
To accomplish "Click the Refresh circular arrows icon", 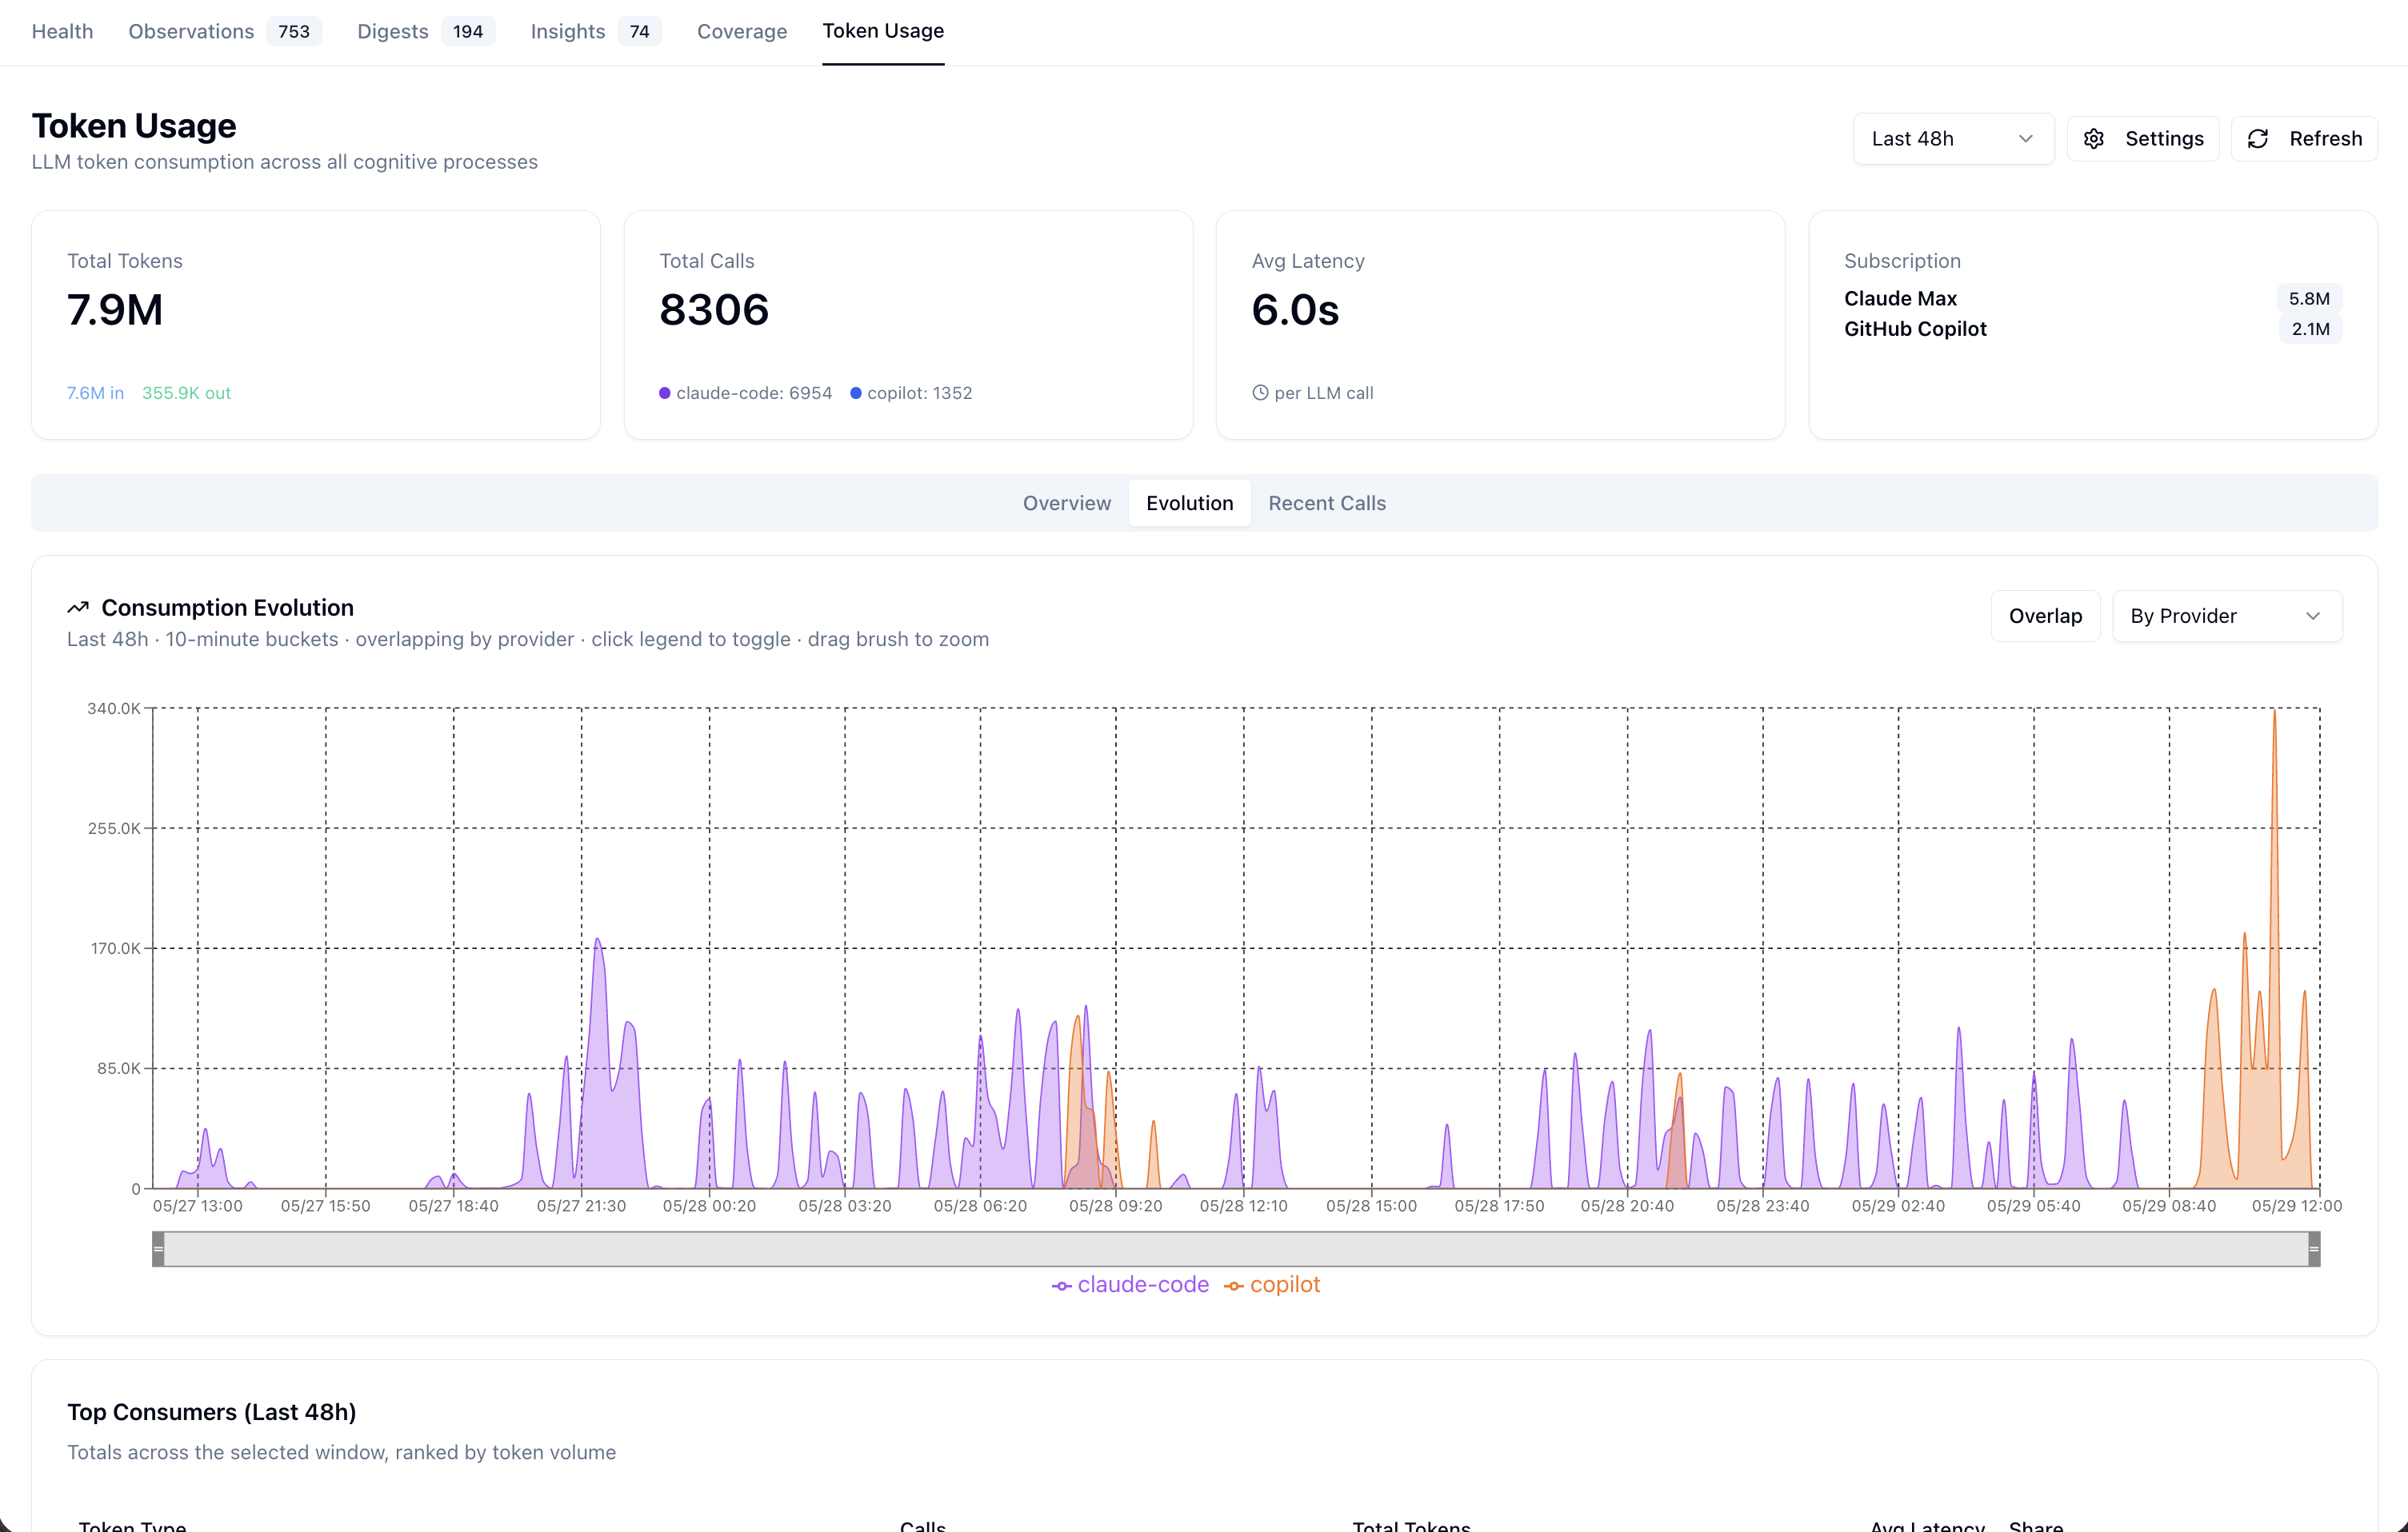I will point(2257,139).
